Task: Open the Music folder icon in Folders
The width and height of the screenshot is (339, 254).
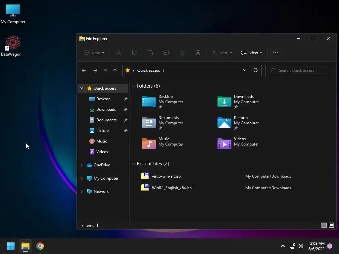Action: click(149, 144)
